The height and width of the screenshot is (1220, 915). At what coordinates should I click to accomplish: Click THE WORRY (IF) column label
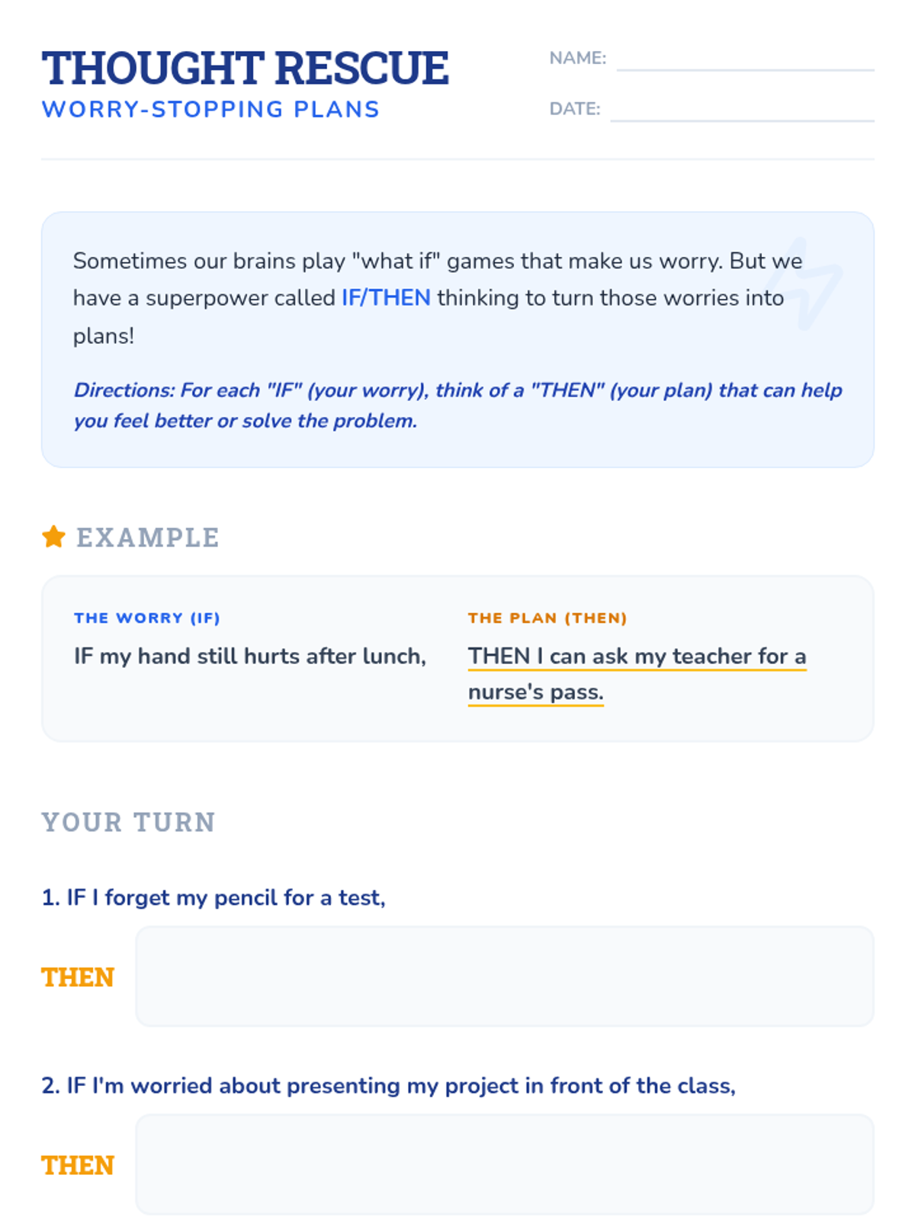(147, 618)
